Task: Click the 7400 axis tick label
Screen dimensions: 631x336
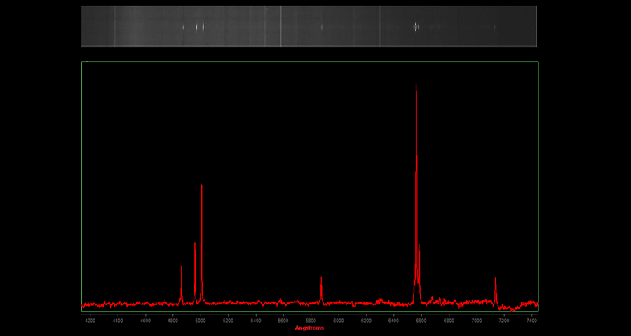Action: [x=532, y=320]
